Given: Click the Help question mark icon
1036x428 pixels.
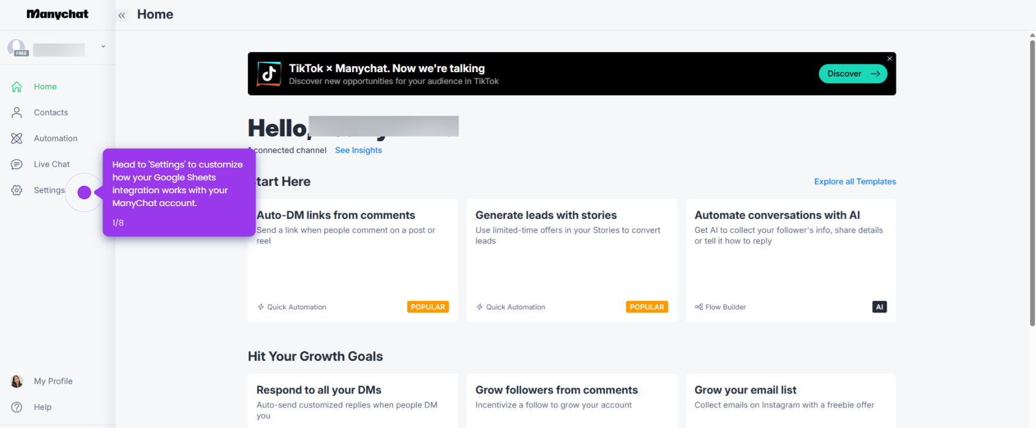Looking at the screenshot, I should click(17, 407).
